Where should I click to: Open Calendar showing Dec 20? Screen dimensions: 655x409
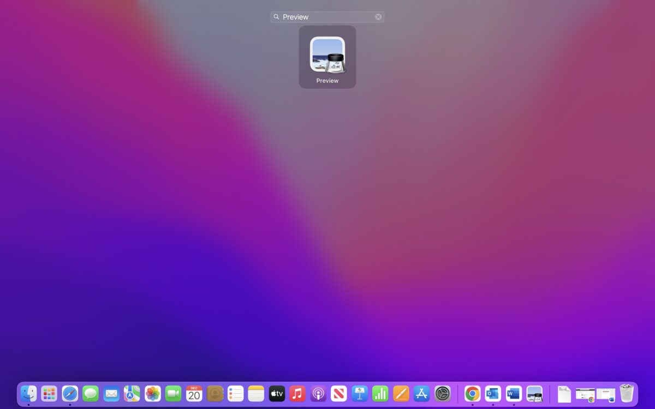pos(194,393)
